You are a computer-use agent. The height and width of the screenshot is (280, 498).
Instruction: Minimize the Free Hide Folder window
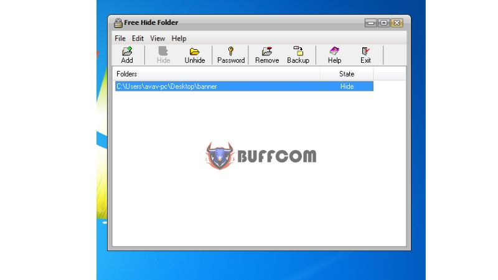click(370, 23)
